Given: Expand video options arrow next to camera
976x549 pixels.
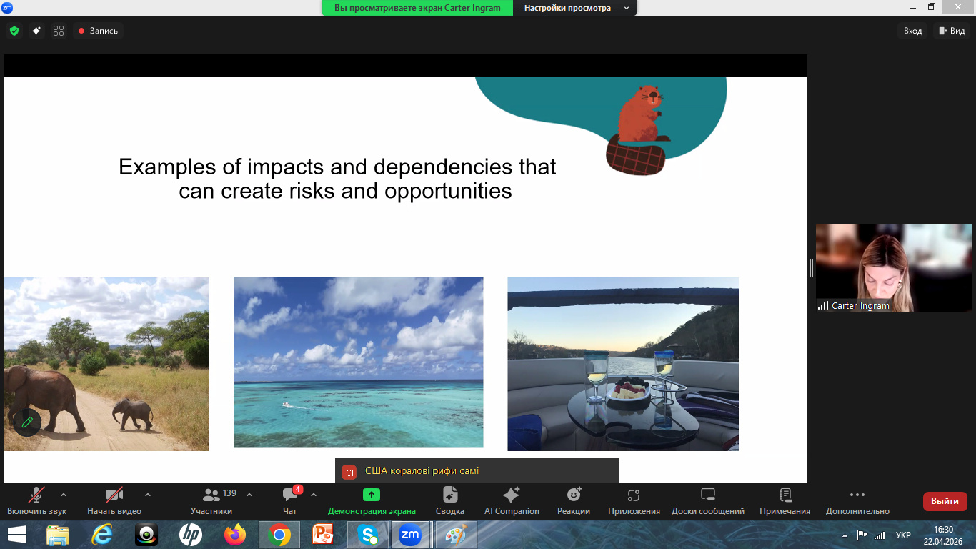Looking at the screenshot, I should 148,495.
